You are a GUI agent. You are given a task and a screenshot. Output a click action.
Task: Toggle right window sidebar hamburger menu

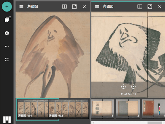(97, 6)
